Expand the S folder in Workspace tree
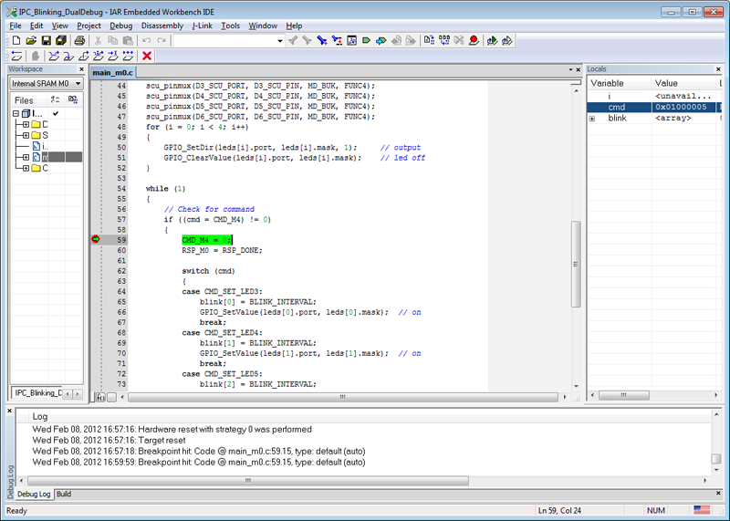The image size is (730, 521). pos(26,135)
